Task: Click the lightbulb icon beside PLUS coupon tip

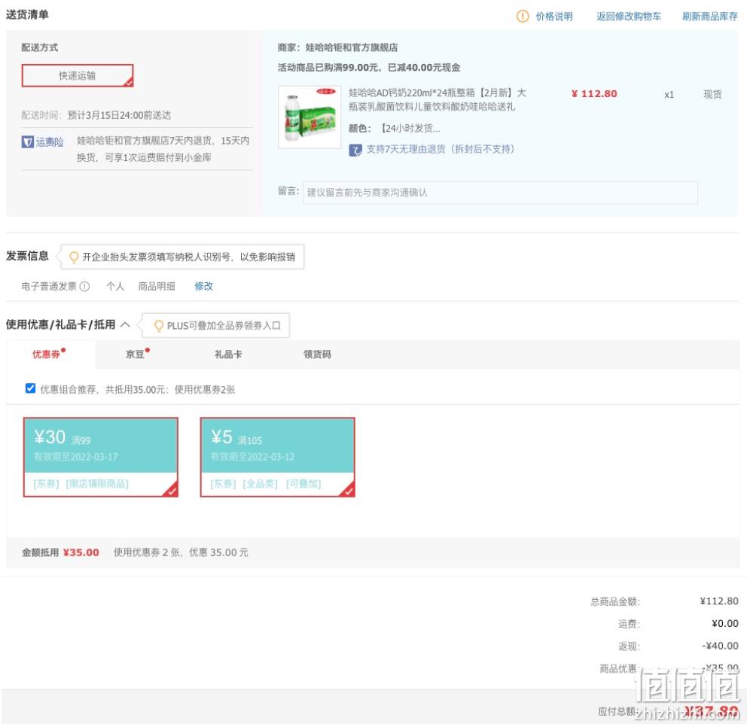Action: (x=159, y=326)
